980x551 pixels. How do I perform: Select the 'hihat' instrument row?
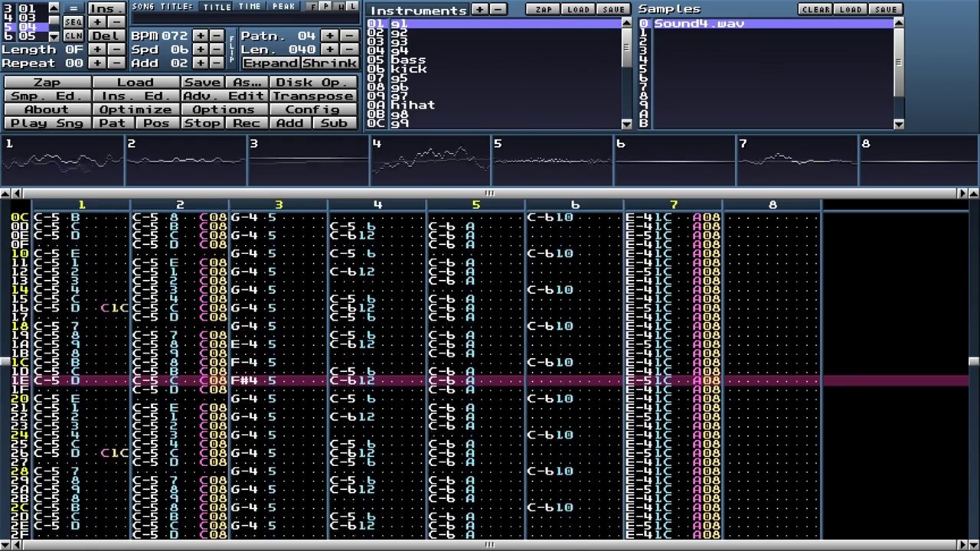tap(495, 105)
